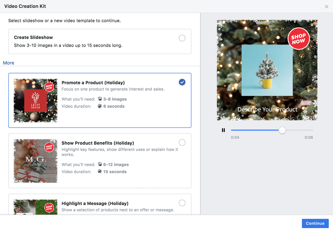Click the images icon next to 3-6 images
This screenshot has width=333, height=232.
coord(100,99)
